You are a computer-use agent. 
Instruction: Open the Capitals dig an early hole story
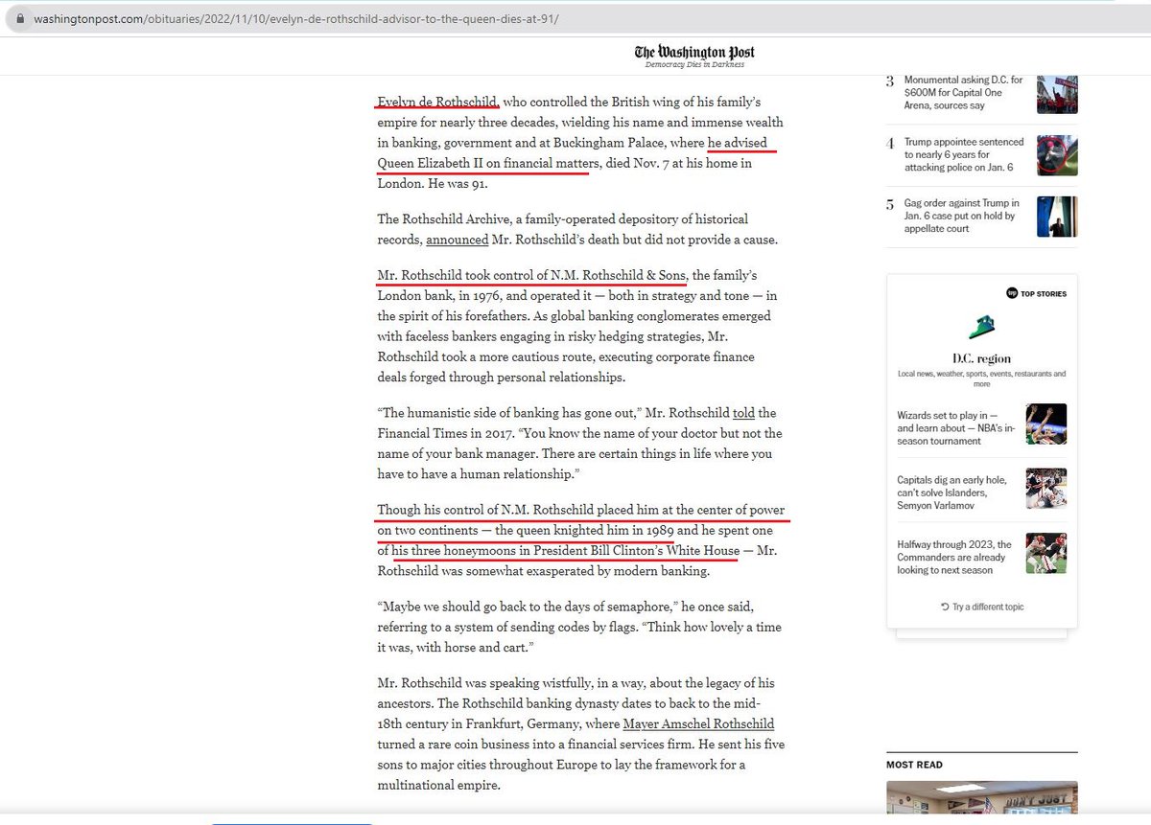point(952,493)
